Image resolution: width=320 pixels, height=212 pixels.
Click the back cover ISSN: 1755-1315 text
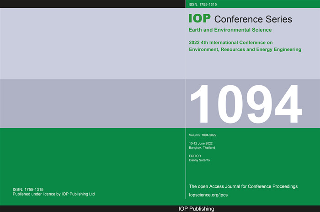point(28,190)
